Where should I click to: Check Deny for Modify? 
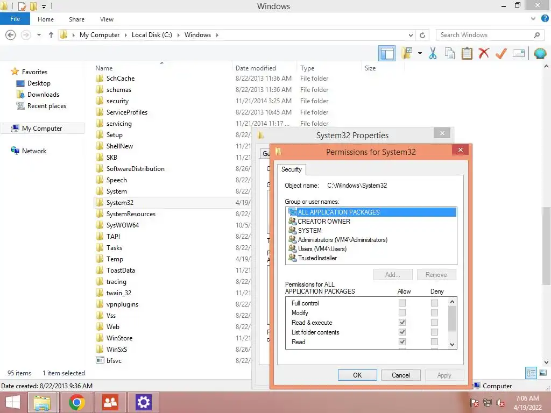(x=434, y=312)
